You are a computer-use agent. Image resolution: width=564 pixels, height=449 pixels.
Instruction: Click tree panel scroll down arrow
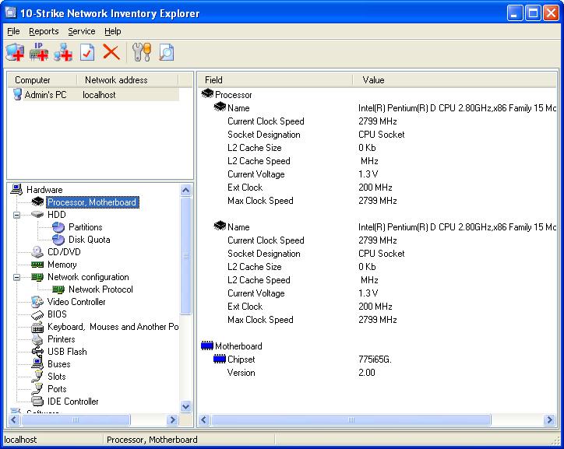point(185,407)
